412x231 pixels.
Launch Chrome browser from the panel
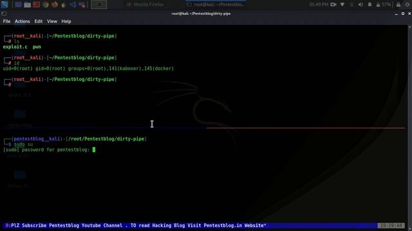[x=46, y=4]
